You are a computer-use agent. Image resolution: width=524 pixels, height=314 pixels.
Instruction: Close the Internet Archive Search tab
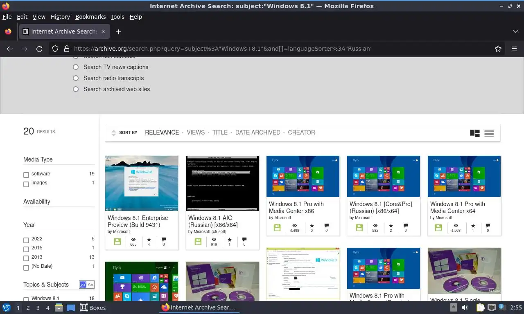(x=103, y=31)
